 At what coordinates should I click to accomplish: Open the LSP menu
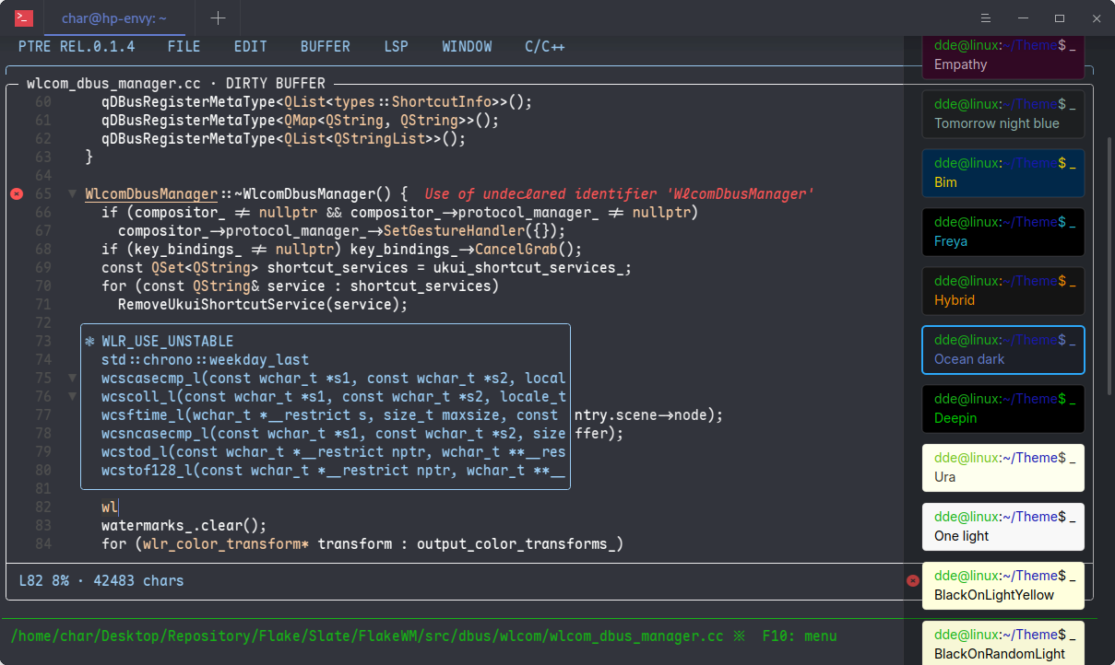click(397, 46)
